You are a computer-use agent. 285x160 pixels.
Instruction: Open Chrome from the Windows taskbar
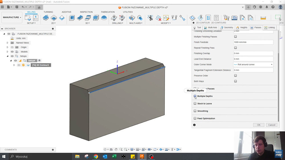[x=96, y=157]
